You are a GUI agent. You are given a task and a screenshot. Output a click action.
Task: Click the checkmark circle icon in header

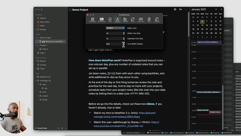[x=175, y=9]
